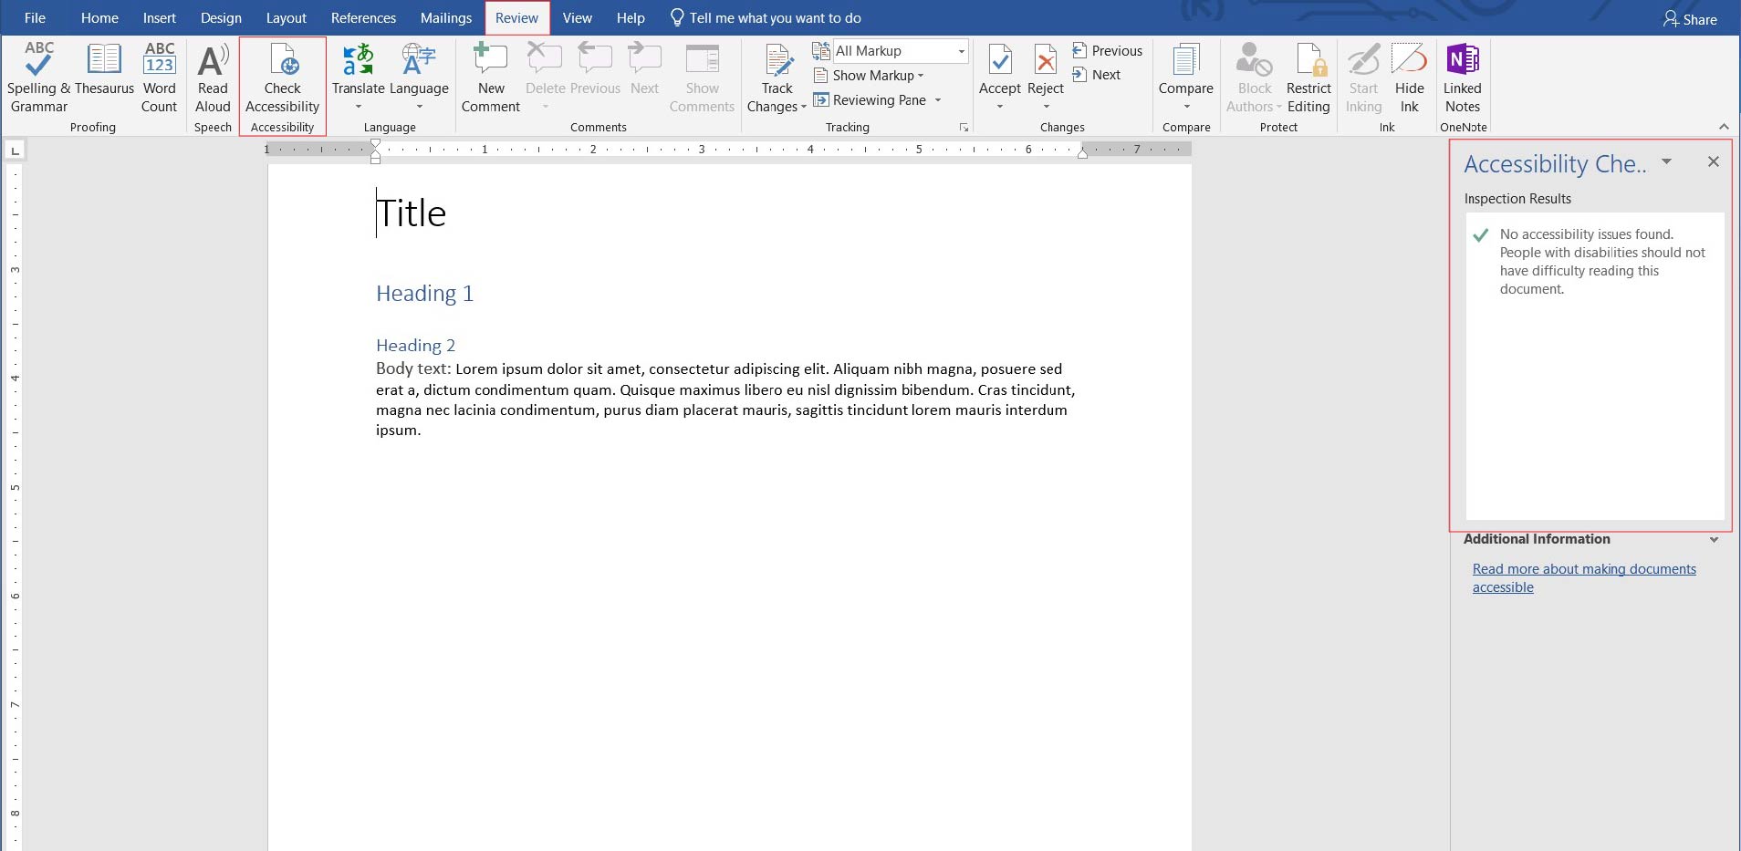Viewport: 1741px width, 851px height.
Task: Open the Design tab
Action: coord(222,17)
